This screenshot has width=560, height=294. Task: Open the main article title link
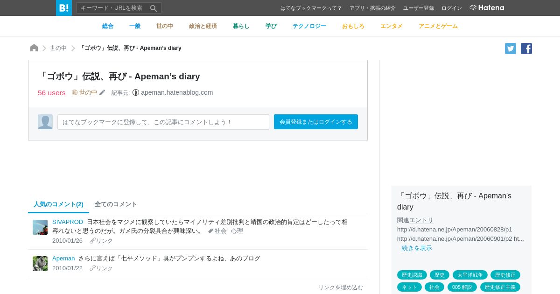[119, 76]
